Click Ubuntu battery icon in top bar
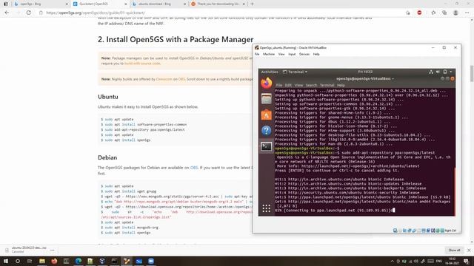 coord(444,72)
